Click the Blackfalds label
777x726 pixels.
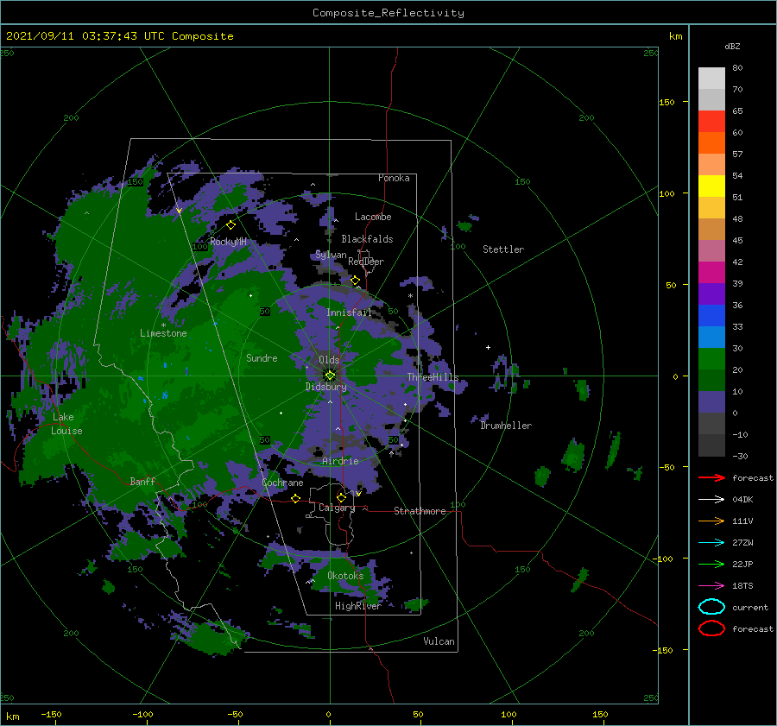pyautogui.click(x=367, y=239)
